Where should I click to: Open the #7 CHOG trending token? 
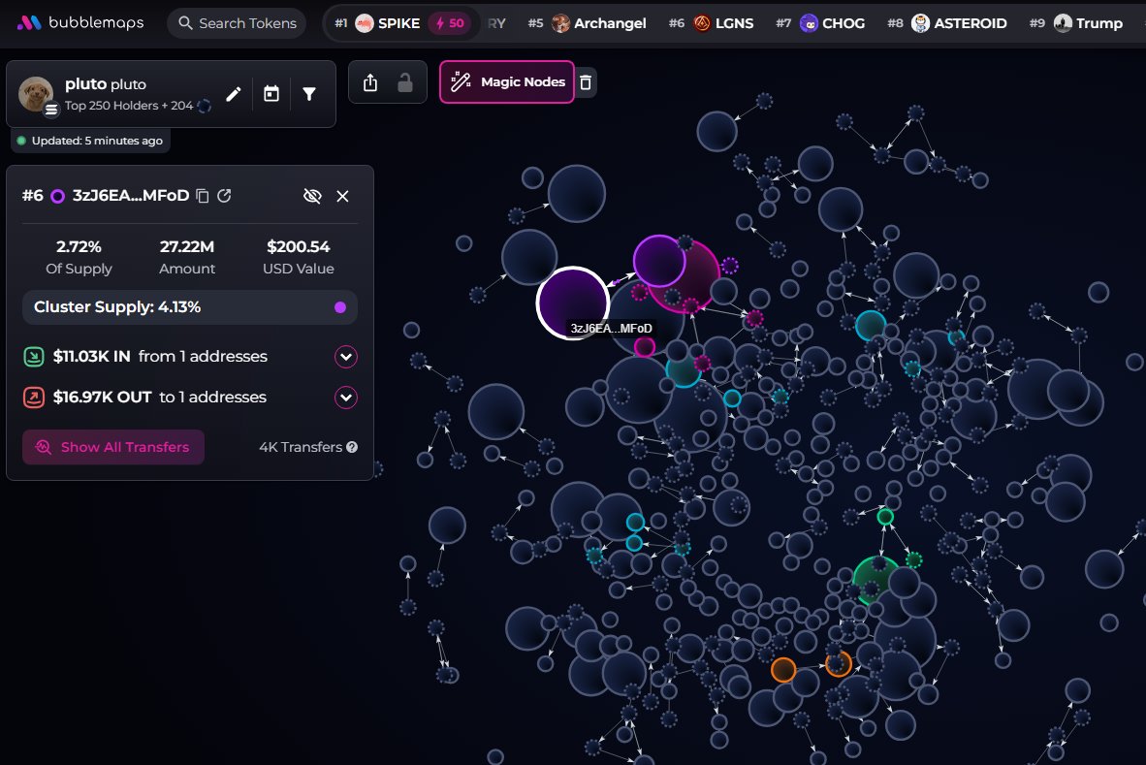click(x=820, y=23)
